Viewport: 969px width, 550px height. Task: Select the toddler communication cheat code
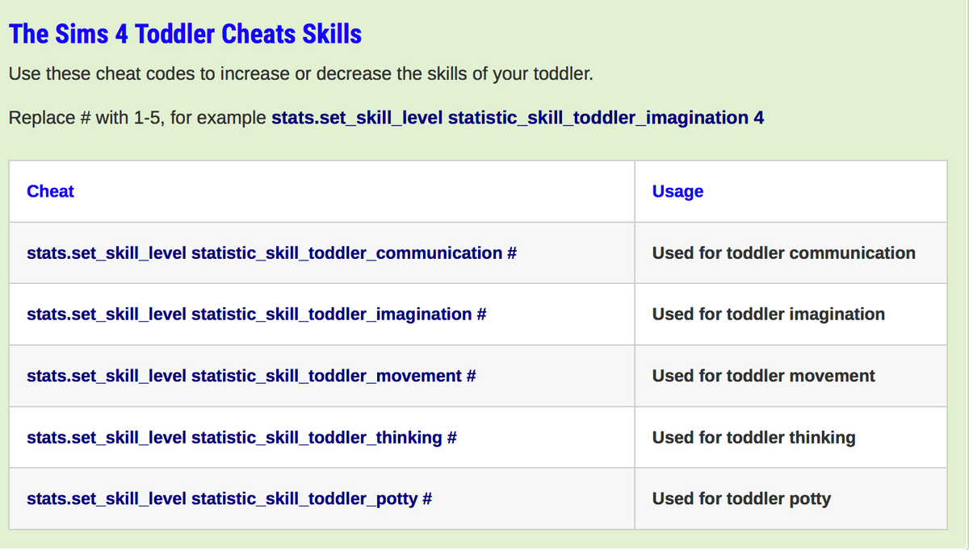[x=272, y=252]
